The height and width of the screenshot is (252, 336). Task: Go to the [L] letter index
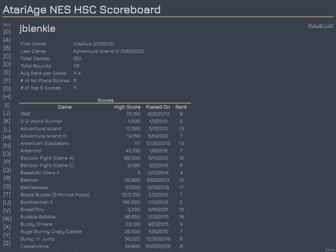coord(7,129)
